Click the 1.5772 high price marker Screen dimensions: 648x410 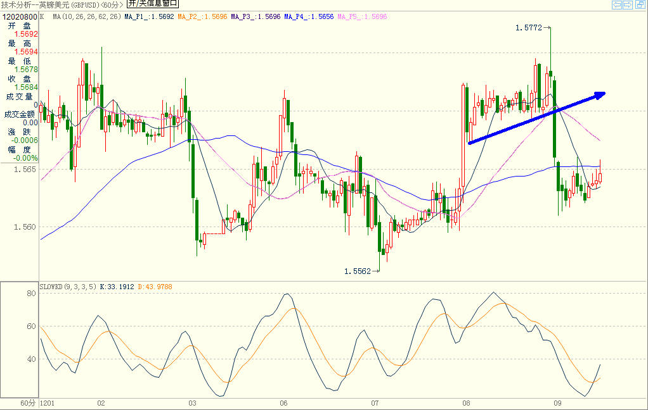point(529,28)
